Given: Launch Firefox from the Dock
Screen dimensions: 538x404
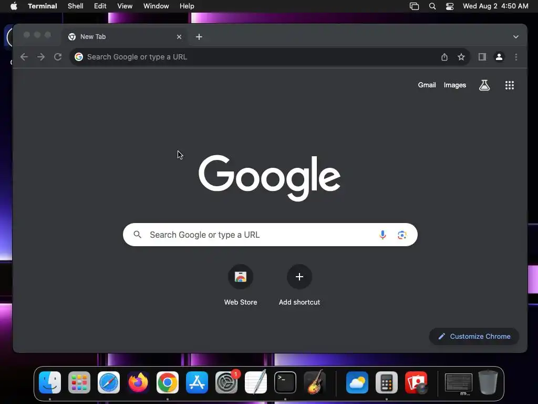Looking at the screenshot, I should (138, 382).
